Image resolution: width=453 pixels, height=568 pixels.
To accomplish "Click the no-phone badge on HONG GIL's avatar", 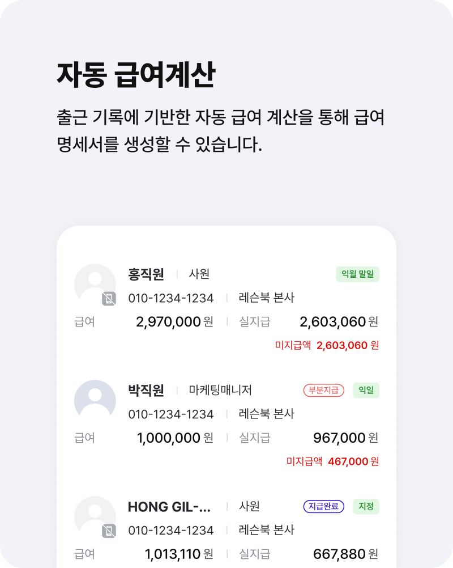I will tap(109, 531).
